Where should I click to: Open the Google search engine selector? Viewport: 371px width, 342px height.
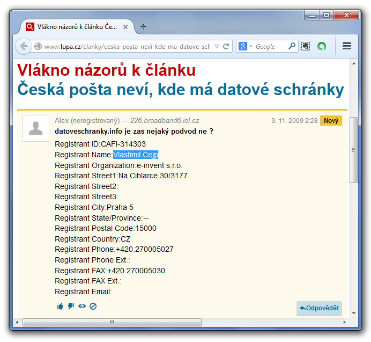click(x=245, y=46)
